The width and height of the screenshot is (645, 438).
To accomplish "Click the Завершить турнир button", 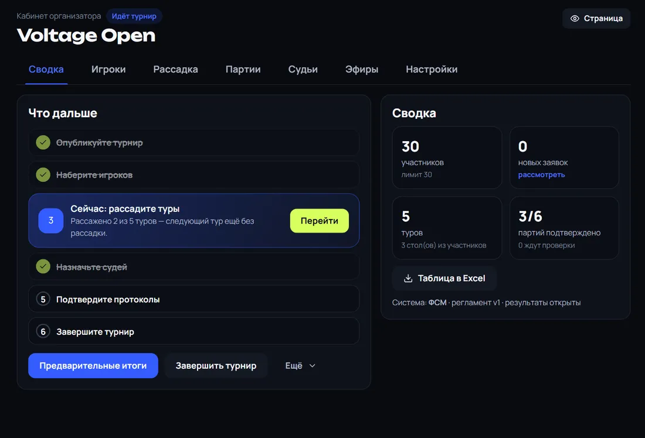I will [216, 366].
